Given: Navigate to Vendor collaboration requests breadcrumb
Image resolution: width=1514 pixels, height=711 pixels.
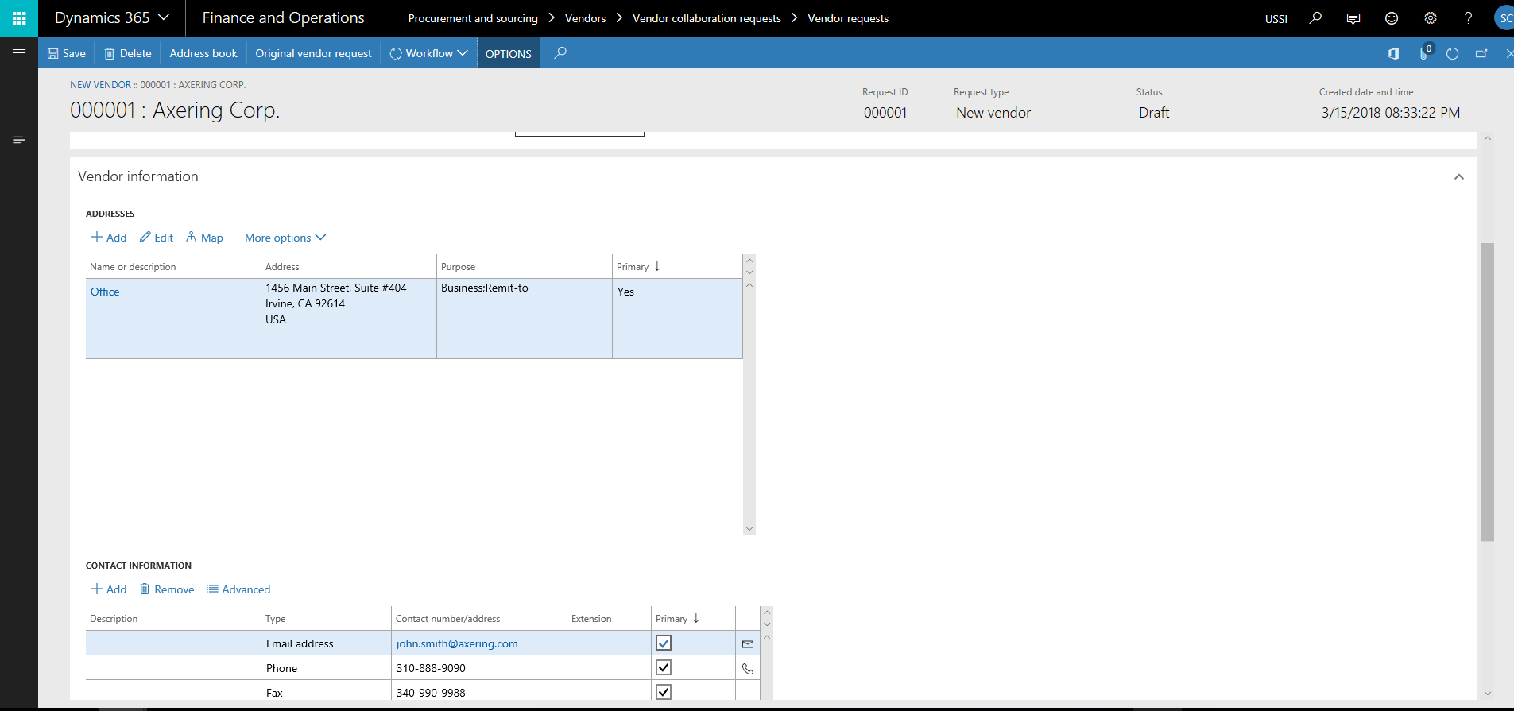Looking at the screenshot, I should (x=706, y=18).
